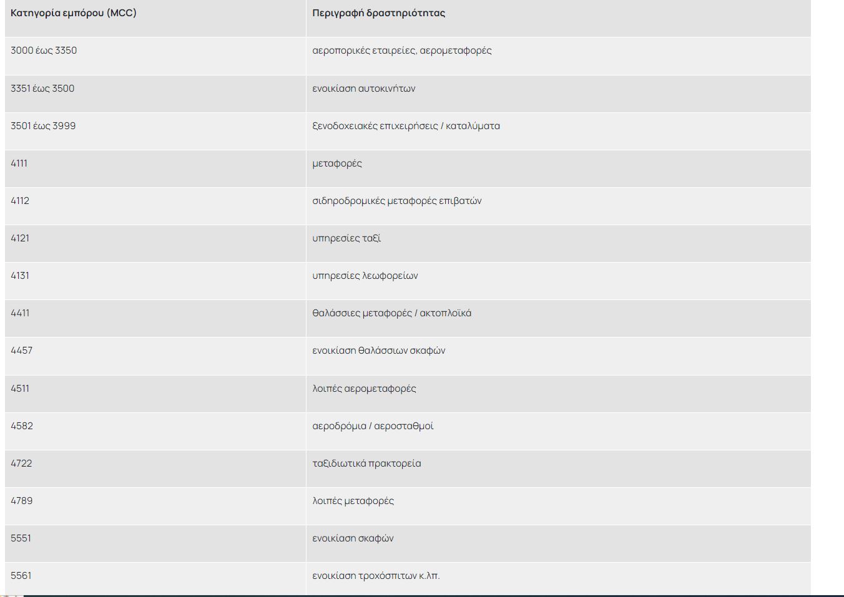844x597 pixels.
Task: Click the 'αεροδρόμια / αεροσταθμοί' description
Action: 373,426
